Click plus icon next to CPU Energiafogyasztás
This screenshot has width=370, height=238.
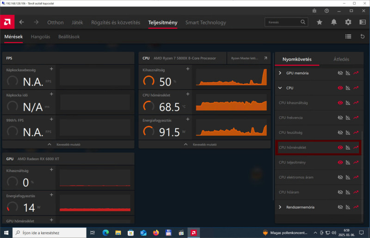click(188, 119)
